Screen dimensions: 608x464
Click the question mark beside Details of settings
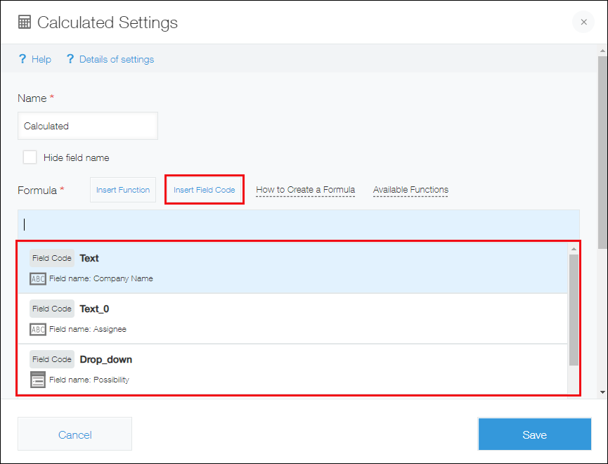[x=70, y=59]
